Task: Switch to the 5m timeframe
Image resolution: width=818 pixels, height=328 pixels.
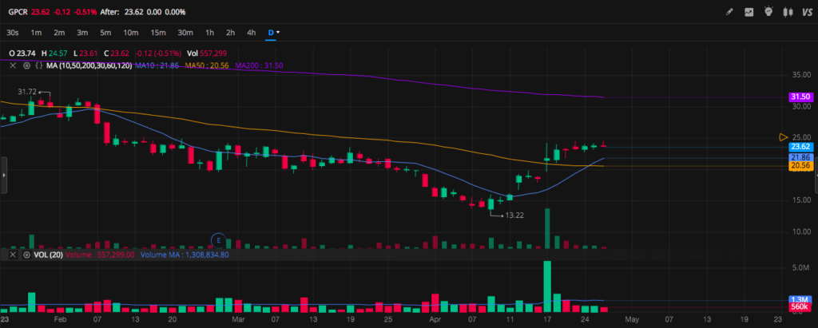Action: (105, 33)
